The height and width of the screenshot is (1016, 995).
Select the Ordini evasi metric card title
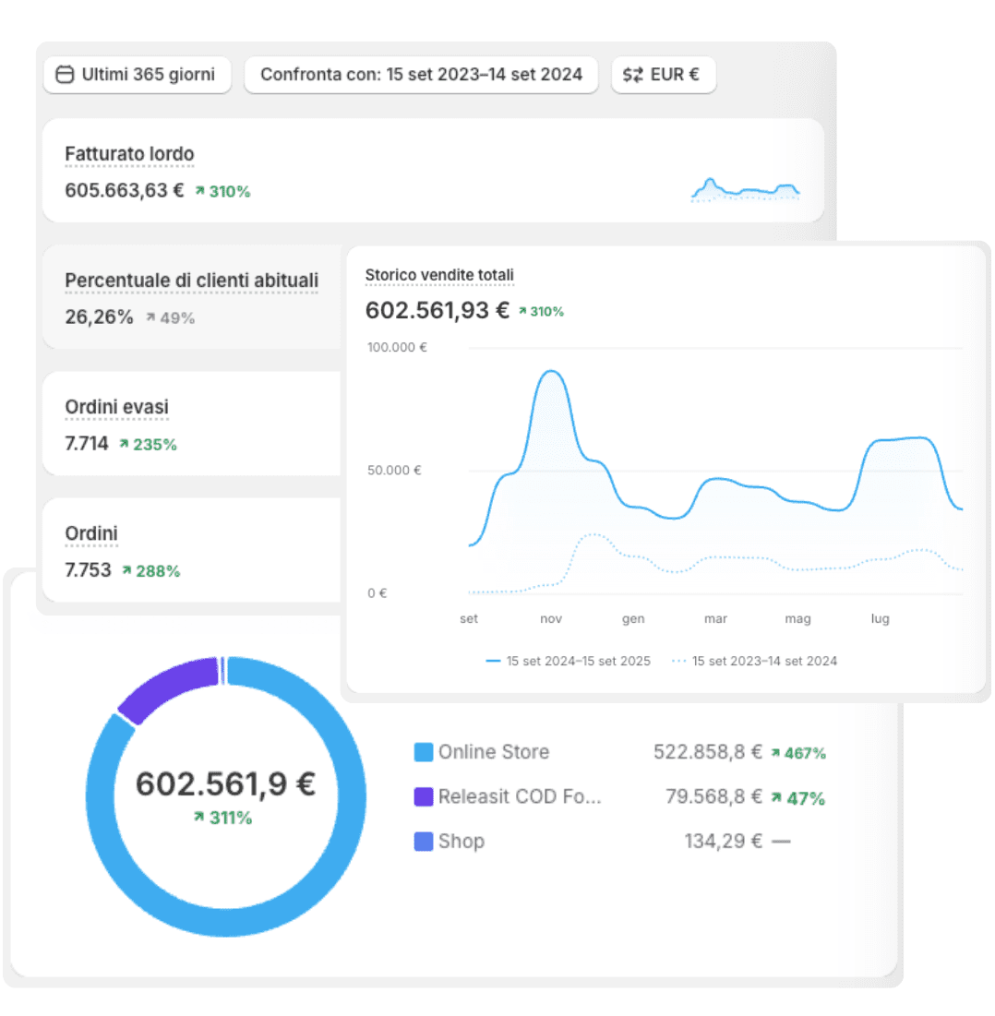coord(117,407)
